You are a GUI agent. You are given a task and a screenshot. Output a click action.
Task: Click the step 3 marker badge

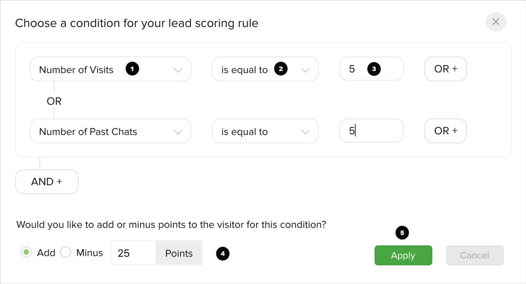[374, 69]
